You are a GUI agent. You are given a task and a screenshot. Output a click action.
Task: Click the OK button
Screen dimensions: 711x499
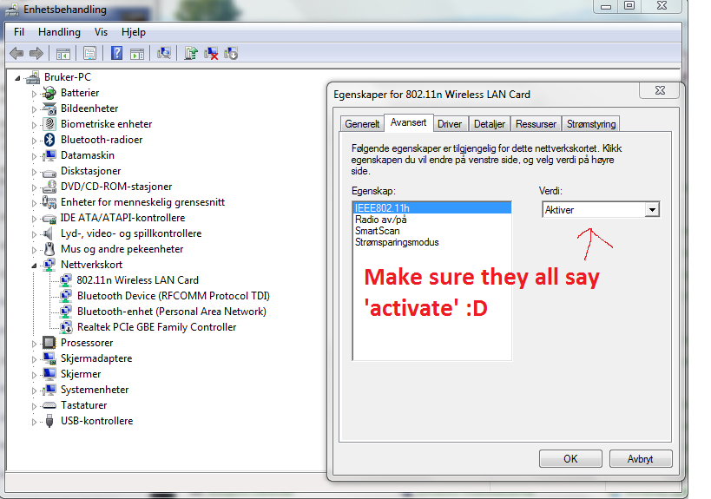[570, 459]
